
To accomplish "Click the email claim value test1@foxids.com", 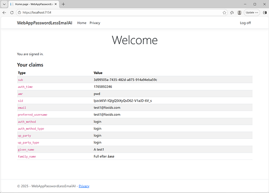I will [107, 108].
